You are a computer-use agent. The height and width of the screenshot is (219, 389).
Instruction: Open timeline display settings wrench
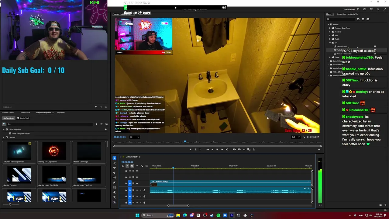click(142, 166)
